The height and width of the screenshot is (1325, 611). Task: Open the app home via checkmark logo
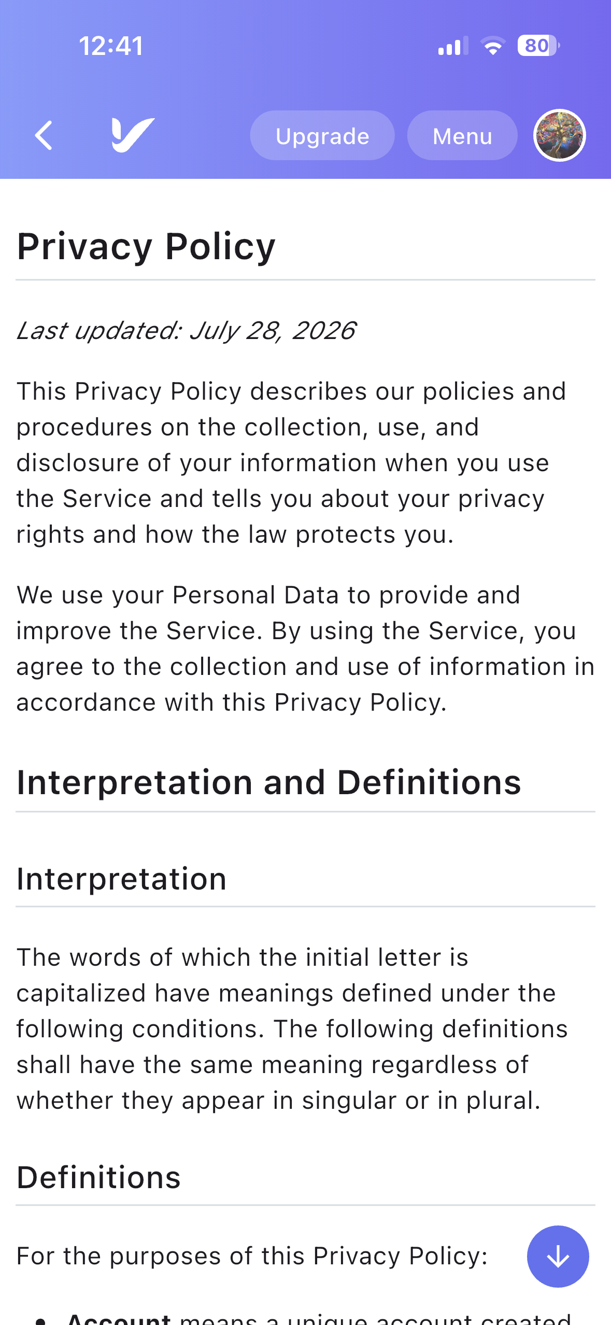133,135
